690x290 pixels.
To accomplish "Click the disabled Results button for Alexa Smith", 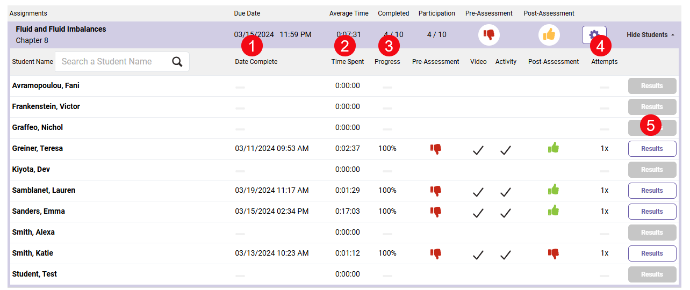I will click(652, 233).
